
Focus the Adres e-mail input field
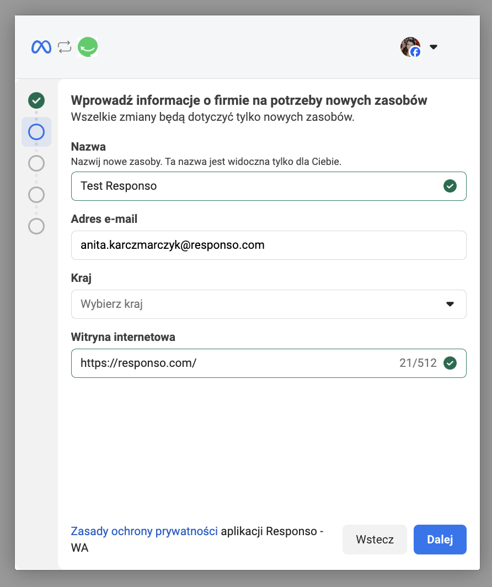tap(269, 245)
